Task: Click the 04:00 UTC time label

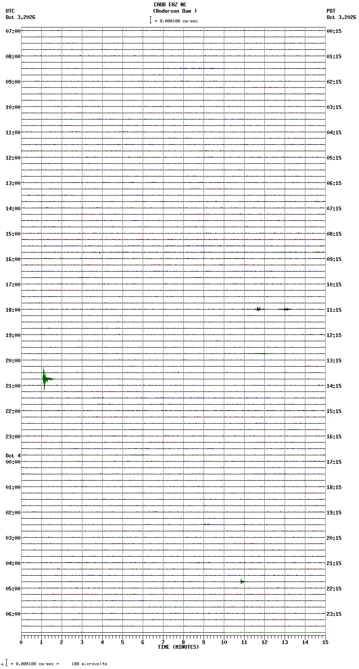Action: (x=13, y=563)
